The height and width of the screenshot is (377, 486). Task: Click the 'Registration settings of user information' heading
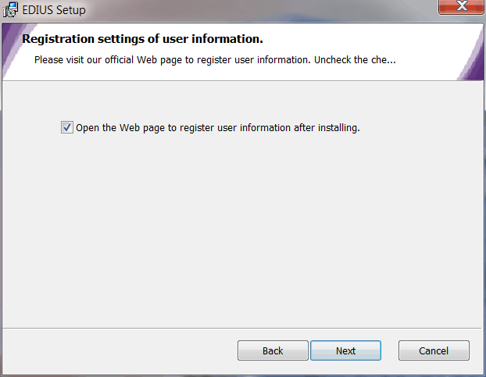[x=142, y=39]
